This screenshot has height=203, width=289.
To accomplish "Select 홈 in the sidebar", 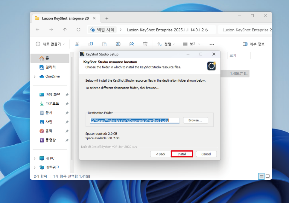I will click(50, 58).
